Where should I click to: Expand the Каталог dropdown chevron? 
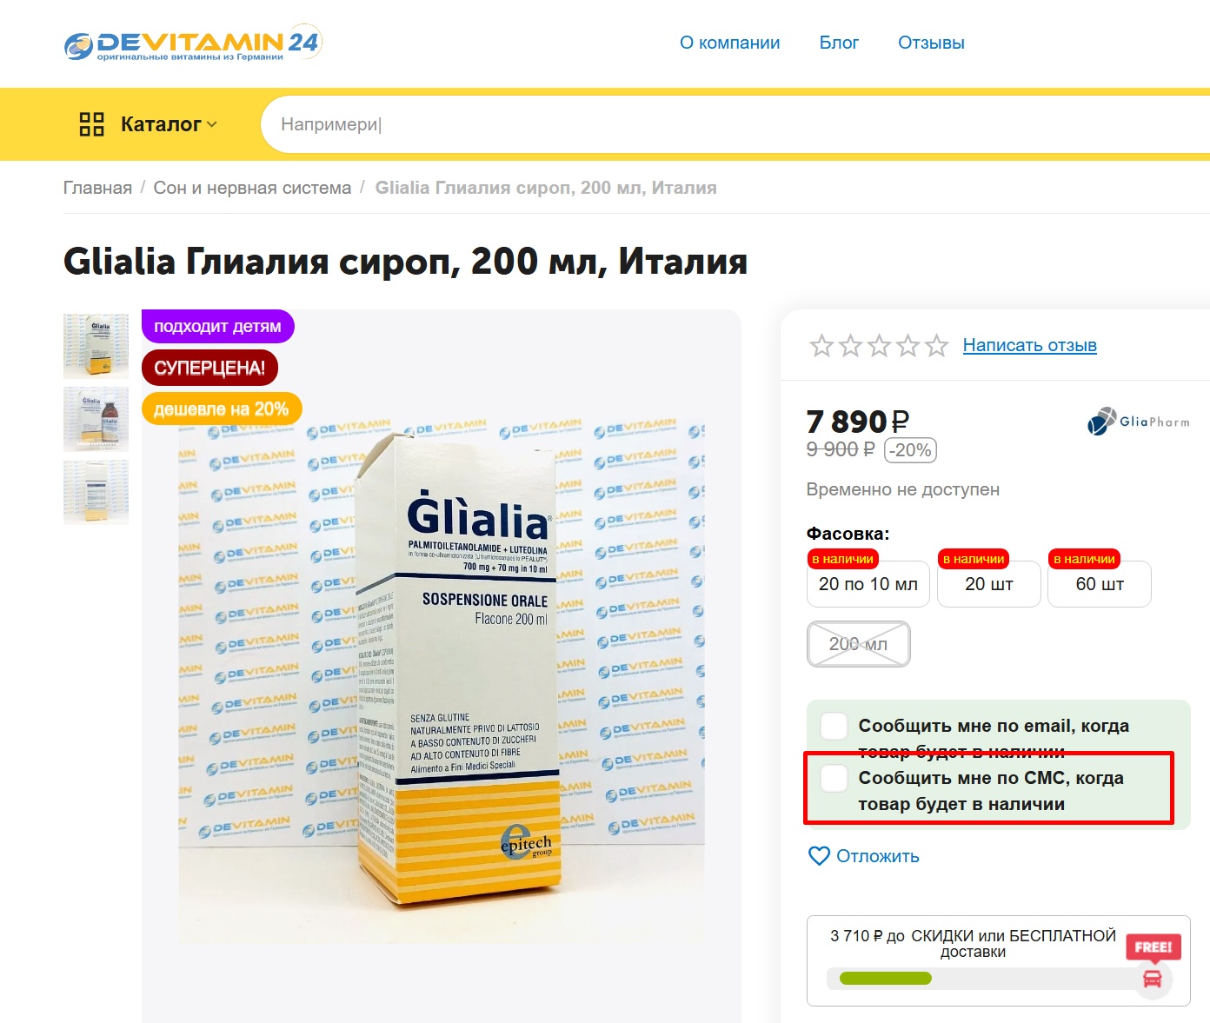tap(212, 124)
